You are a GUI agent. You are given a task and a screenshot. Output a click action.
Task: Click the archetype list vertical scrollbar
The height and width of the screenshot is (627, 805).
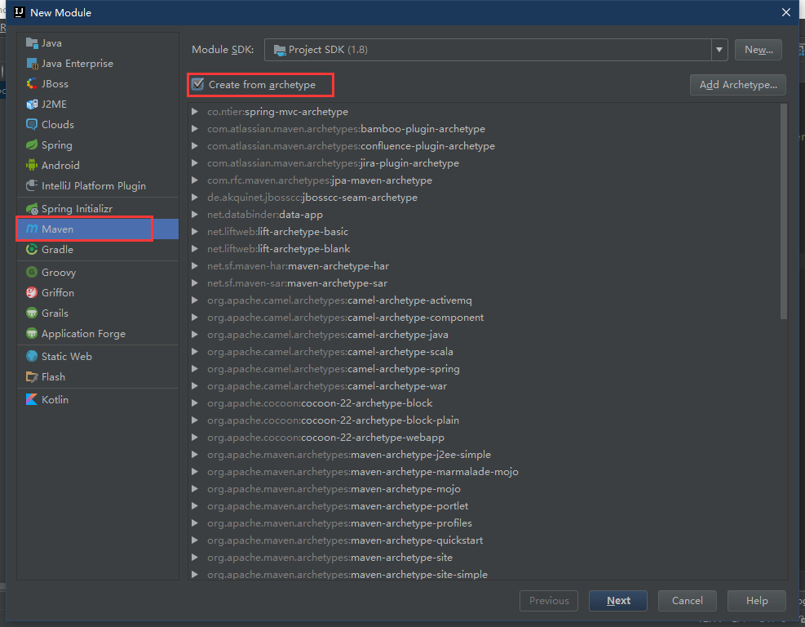click(x=784, y=211)
